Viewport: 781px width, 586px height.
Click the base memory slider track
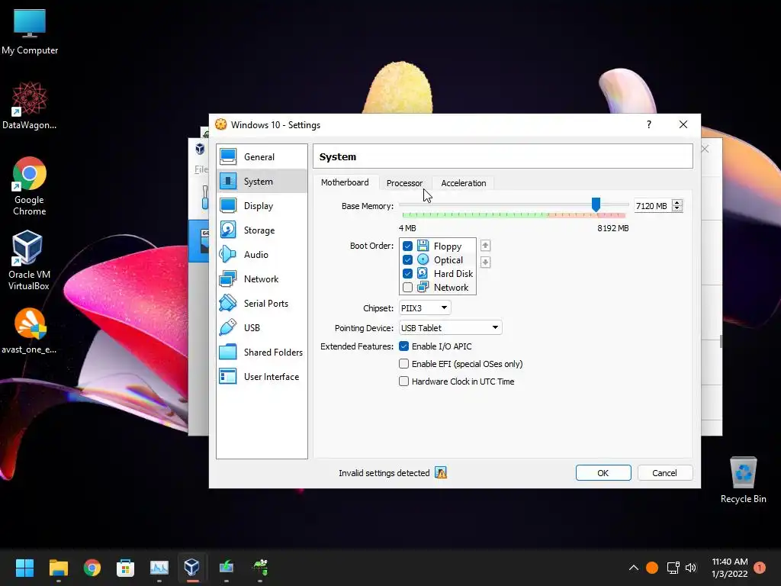point(513,204)
